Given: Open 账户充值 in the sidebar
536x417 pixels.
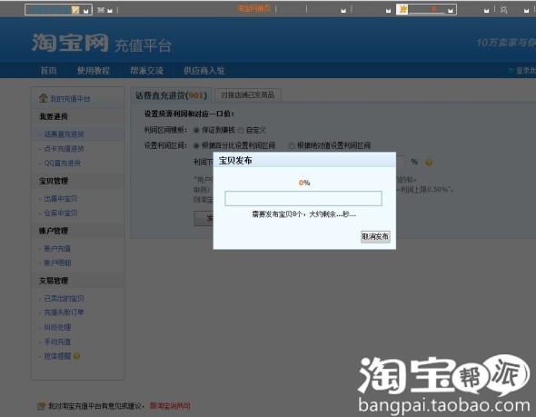Looking at the screenshot, I should coord(57,249).
